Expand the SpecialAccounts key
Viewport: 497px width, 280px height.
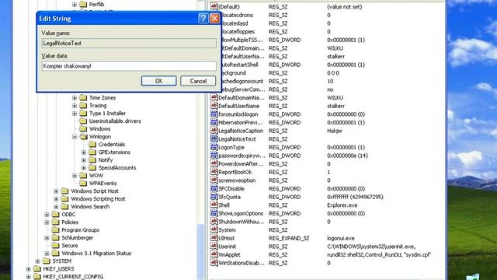[x=84, y=168]
